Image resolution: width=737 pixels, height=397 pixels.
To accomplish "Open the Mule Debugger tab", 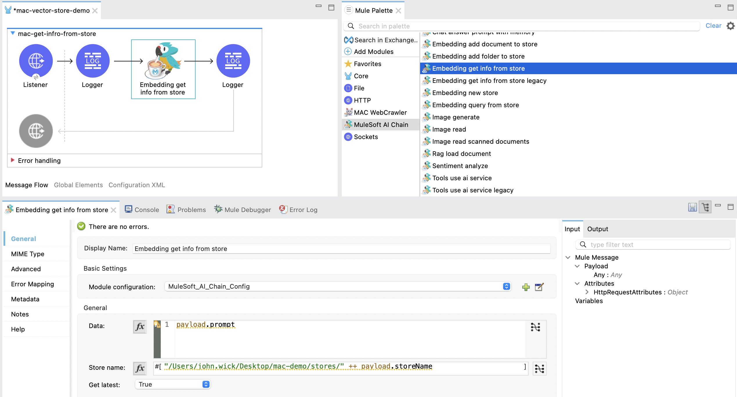I will [x=243, y=210].
